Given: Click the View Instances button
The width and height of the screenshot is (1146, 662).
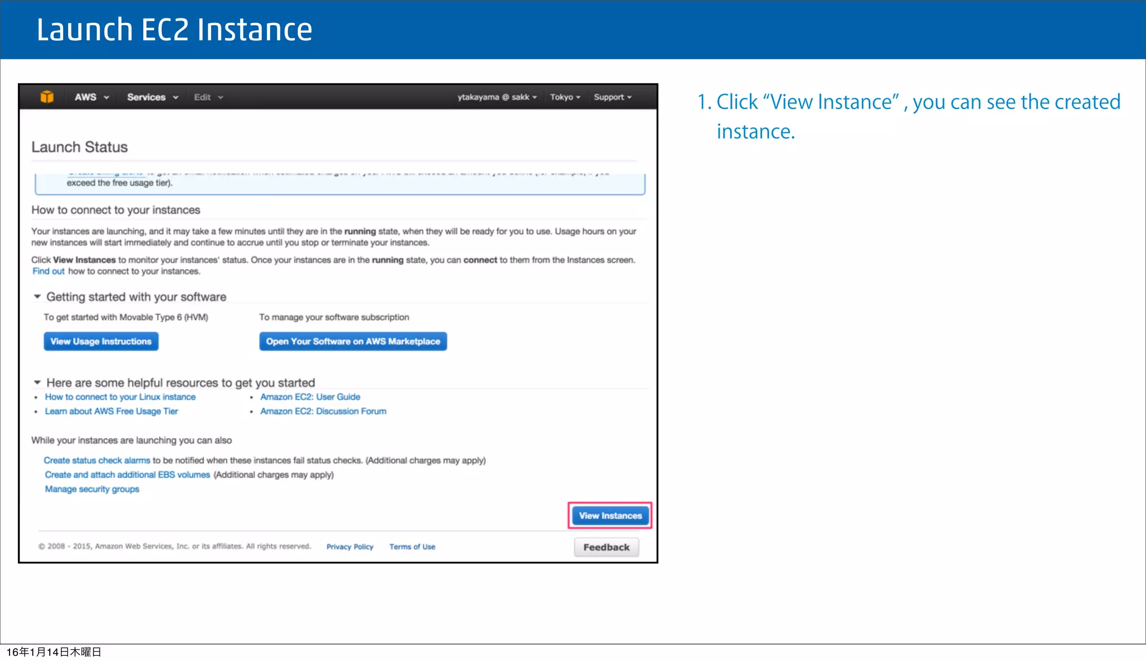Looking at the screenshot, I should (610, 516).
